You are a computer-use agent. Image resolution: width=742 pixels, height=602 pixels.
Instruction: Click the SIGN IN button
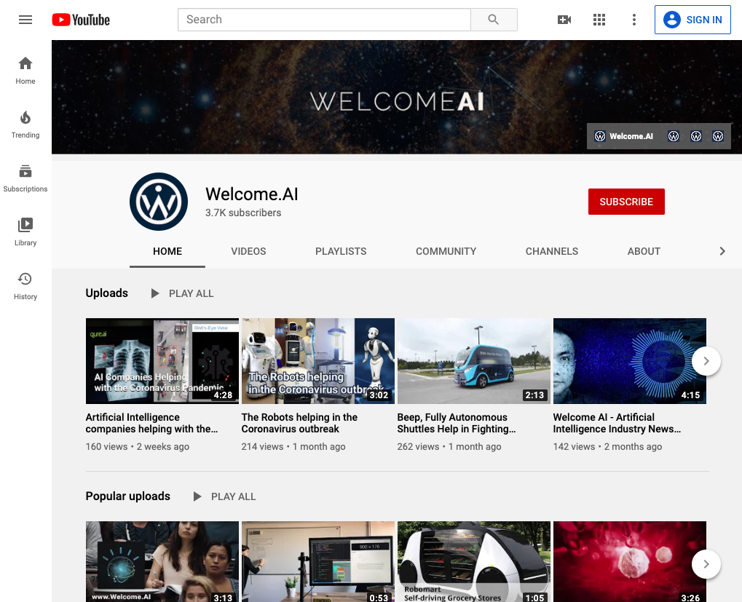point(692,20)
